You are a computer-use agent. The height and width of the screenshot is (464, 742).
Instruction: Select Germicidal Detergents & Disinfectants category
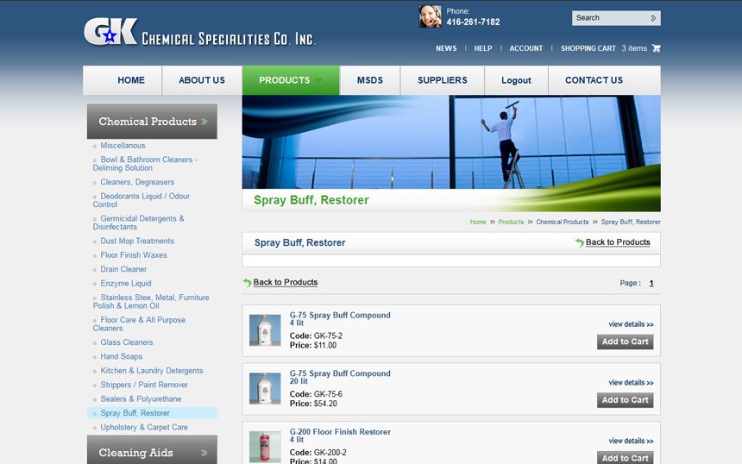pos(139,223)
